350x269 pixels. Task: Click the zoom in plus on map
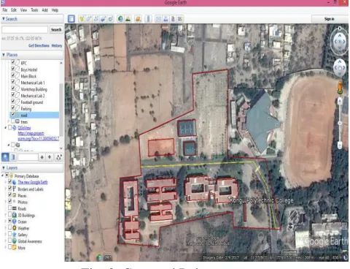click(x=340, y=101)
